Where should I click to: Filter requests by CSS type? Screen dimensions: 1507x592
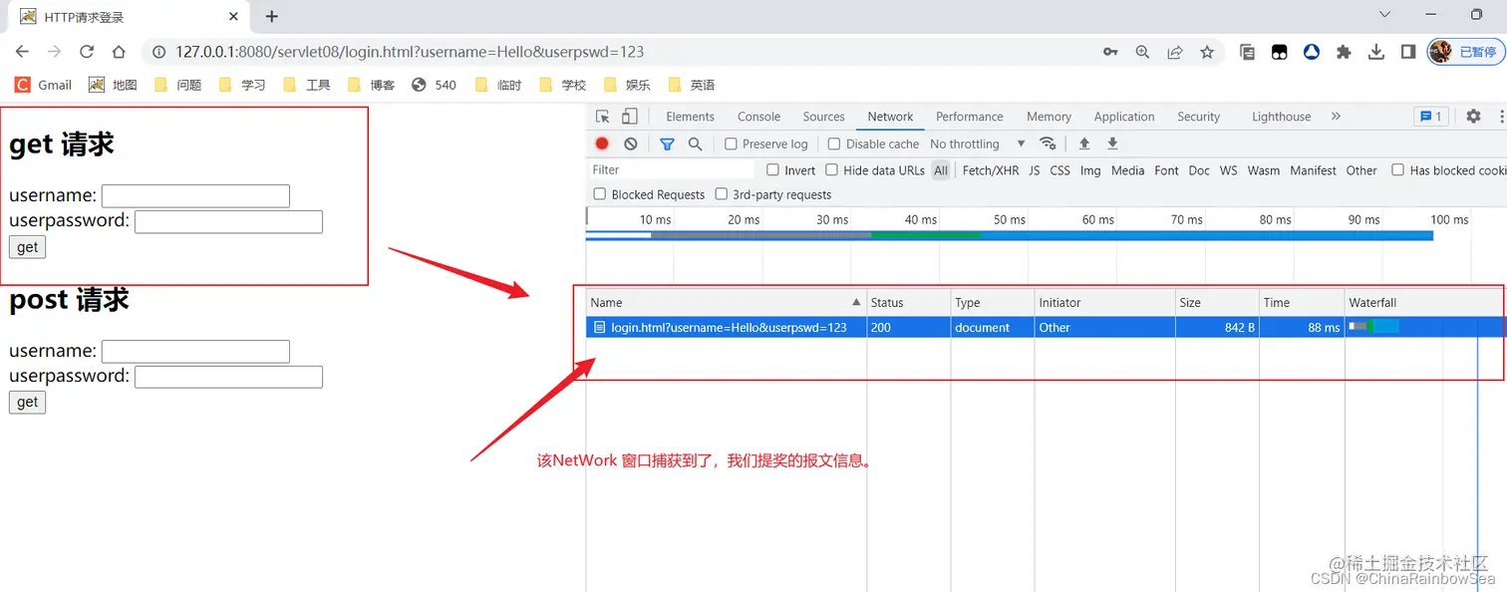click(x=1059, y=170)
